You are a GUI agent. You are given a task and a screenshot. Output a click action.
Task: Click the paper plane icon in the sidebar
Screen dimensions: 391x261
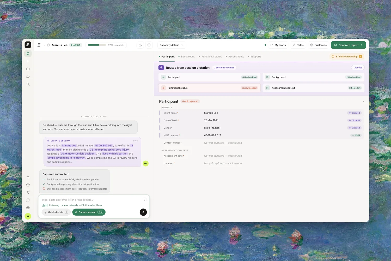click(28, 192)
